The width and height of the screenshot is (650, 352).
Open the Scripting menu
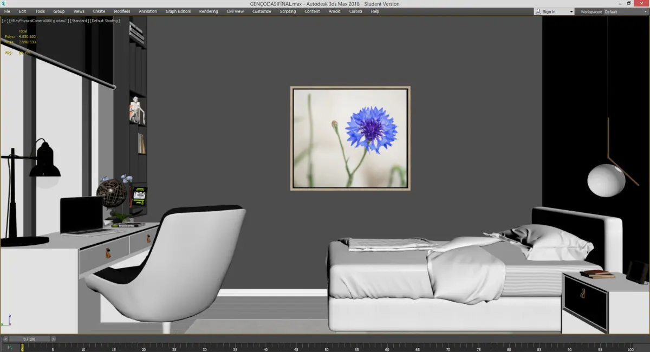point(288,11)
